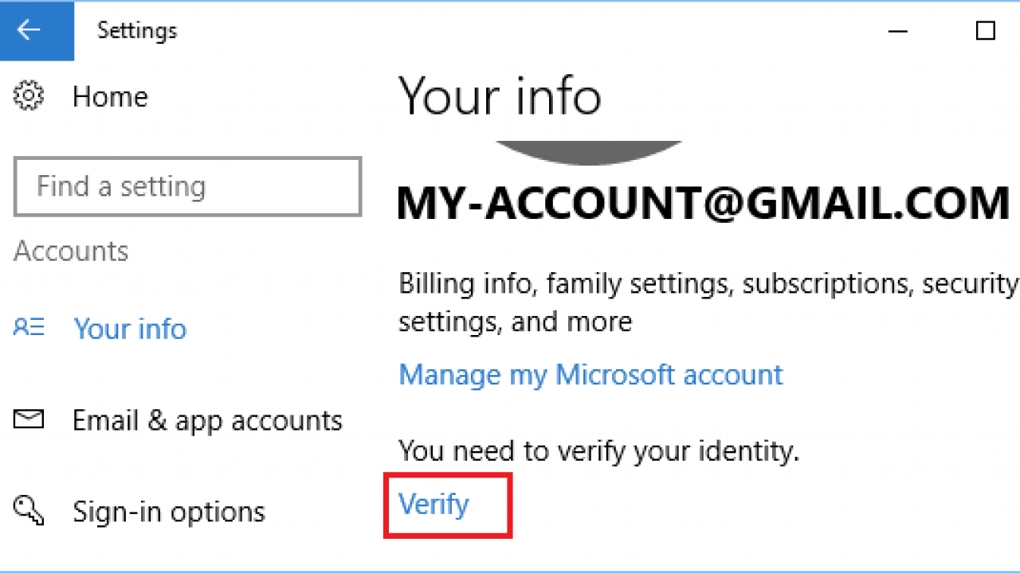Screen dimensions: 1020x573
Task: Click the key icon for Sign-in options
Action: point(29,511)
